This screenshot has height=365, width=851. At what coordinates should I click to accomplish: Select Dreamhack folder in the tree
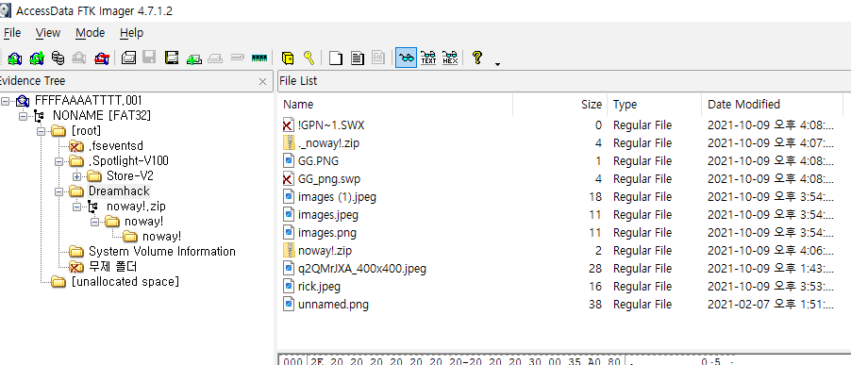click(x=119, y=191)
